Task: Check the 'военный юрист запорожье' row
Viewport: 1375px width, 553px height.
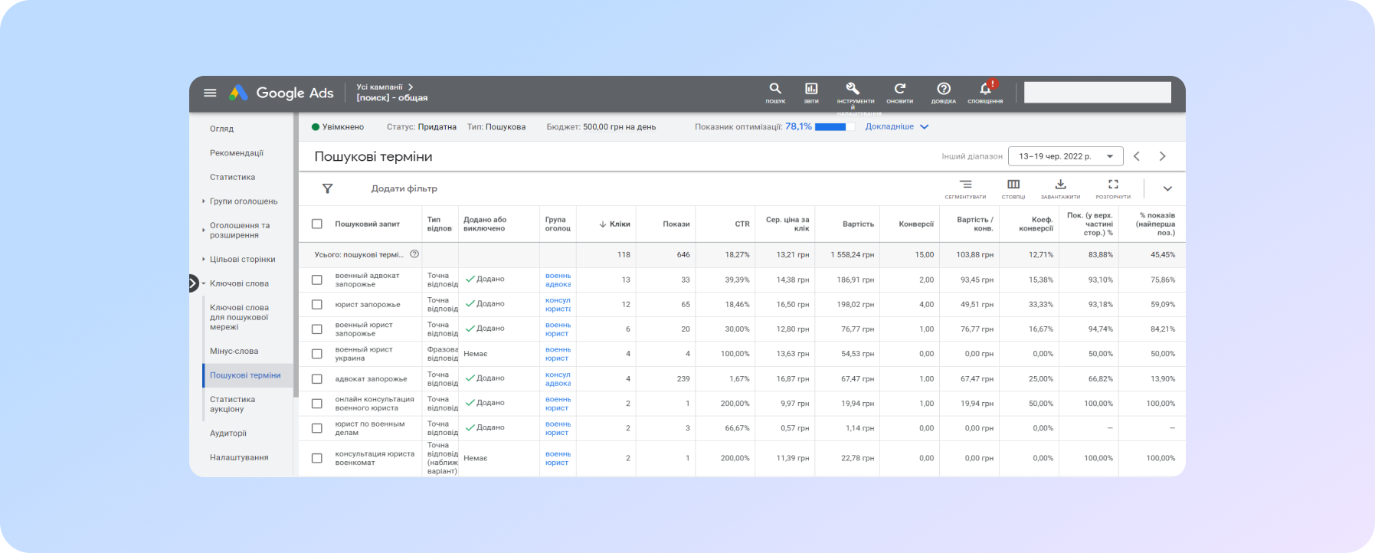Action: pos(316,329)
